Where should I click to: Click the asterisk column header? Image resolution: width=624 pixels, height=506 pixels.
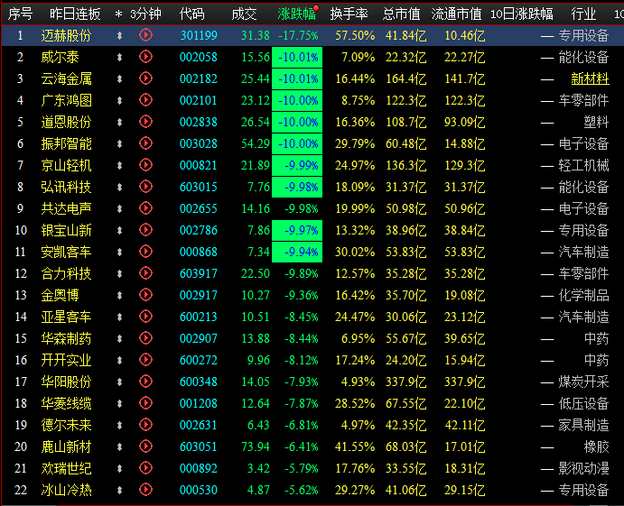point(118,14)
